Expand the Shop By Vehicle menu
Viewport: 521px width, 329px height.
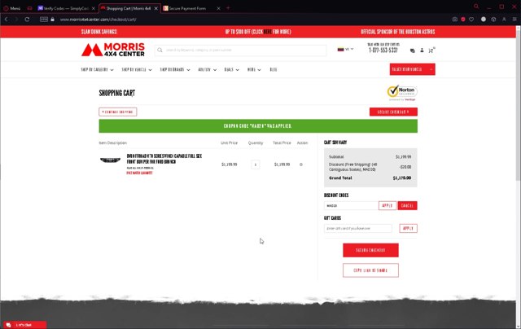pyautogui.click(x=137, y=70)
